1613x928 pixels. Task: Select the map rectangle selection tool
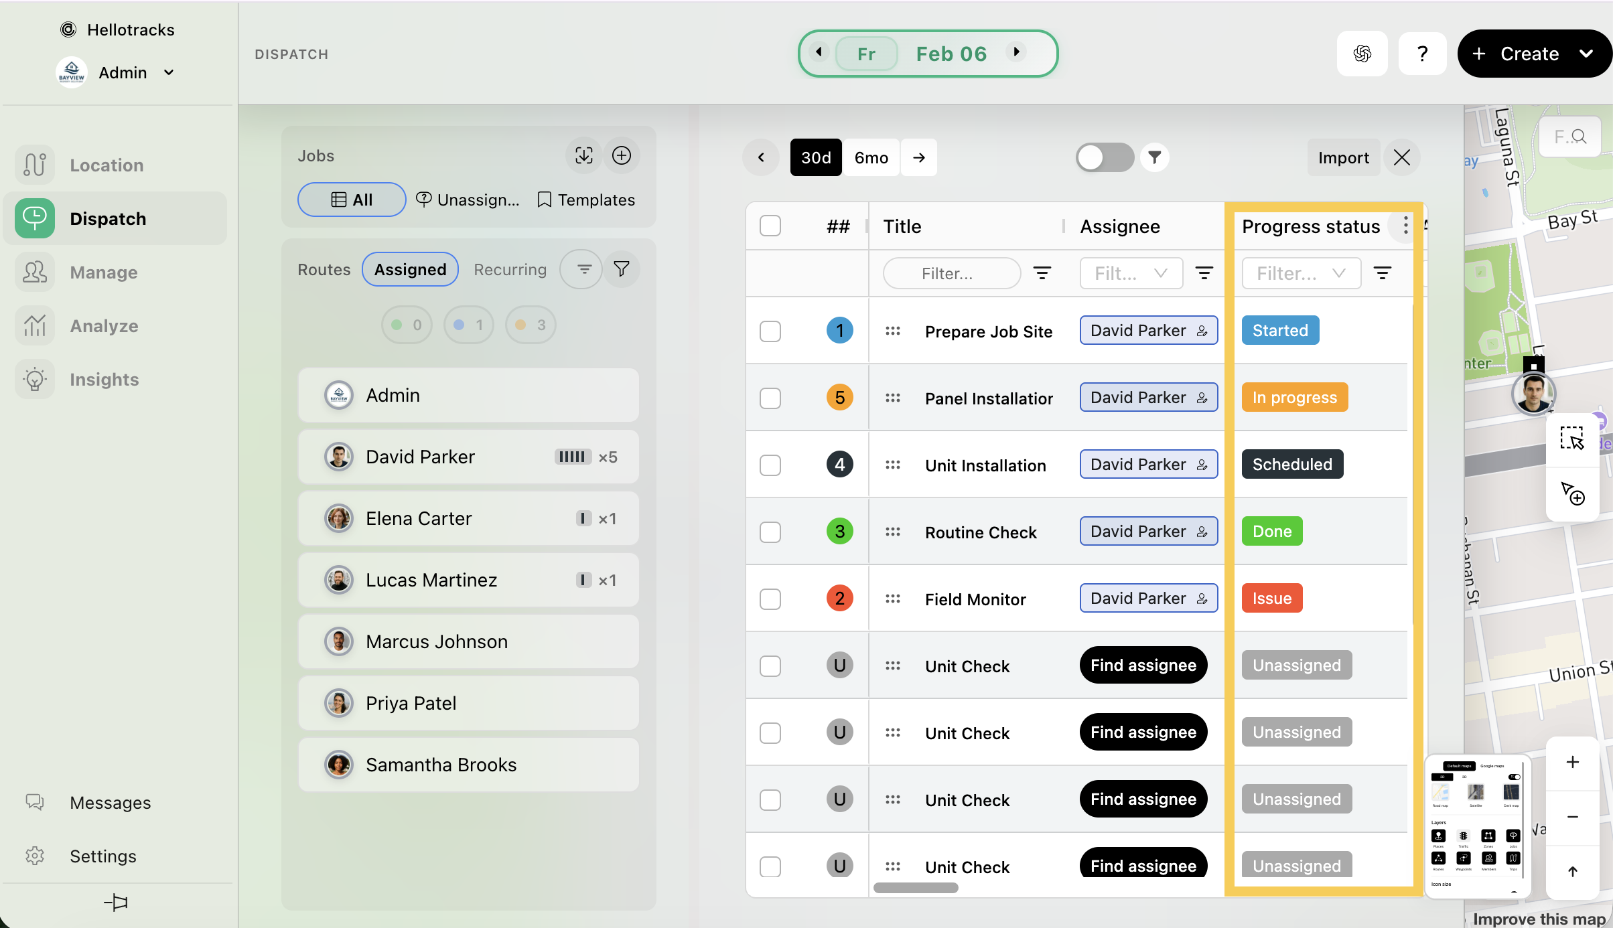(1571, 439)
